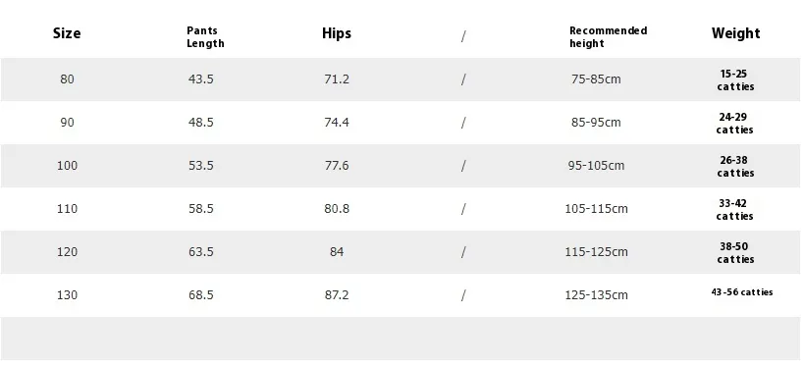Click the Recommended height column header
The width and height of the screenshot is (804, 365).
coord(608,37)
